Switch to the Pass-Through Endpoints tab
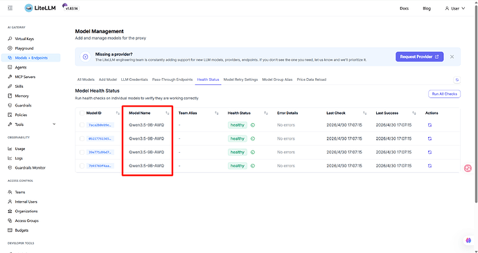 point(172,79)
